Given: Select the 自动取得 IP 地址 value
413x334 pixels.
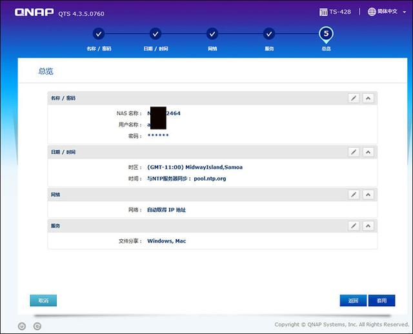Looking at the screenshot, I should (x=166, y=210).
